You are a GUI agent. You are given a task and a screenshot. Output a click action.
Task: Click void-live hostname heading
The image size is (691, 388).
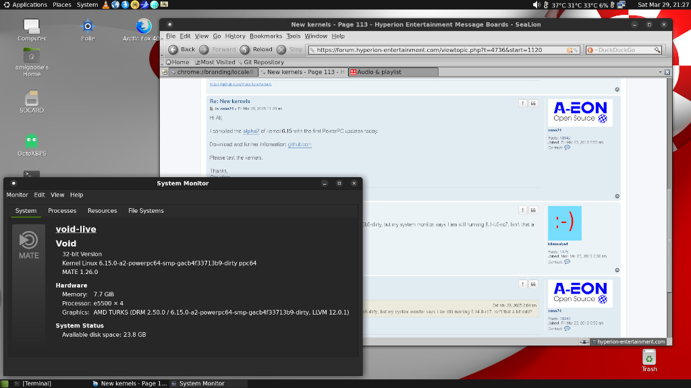76,229
